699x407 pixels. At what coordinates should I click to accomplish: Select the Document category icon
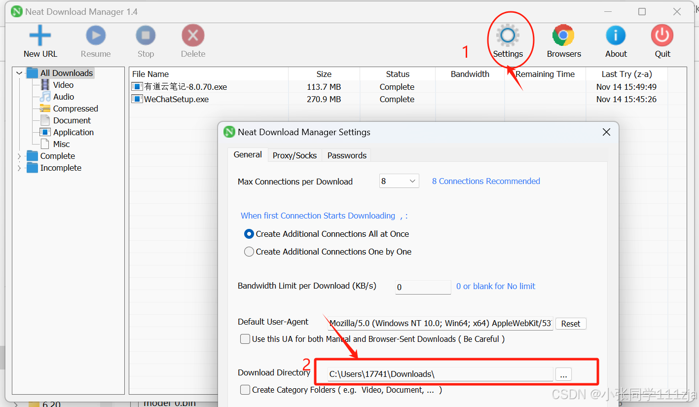[45, 120]
